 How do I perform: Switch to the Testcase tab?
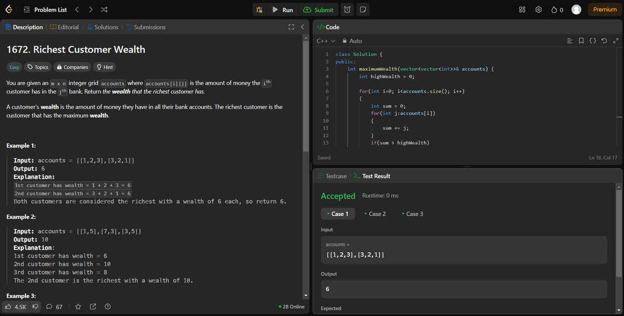pos(332,176)
